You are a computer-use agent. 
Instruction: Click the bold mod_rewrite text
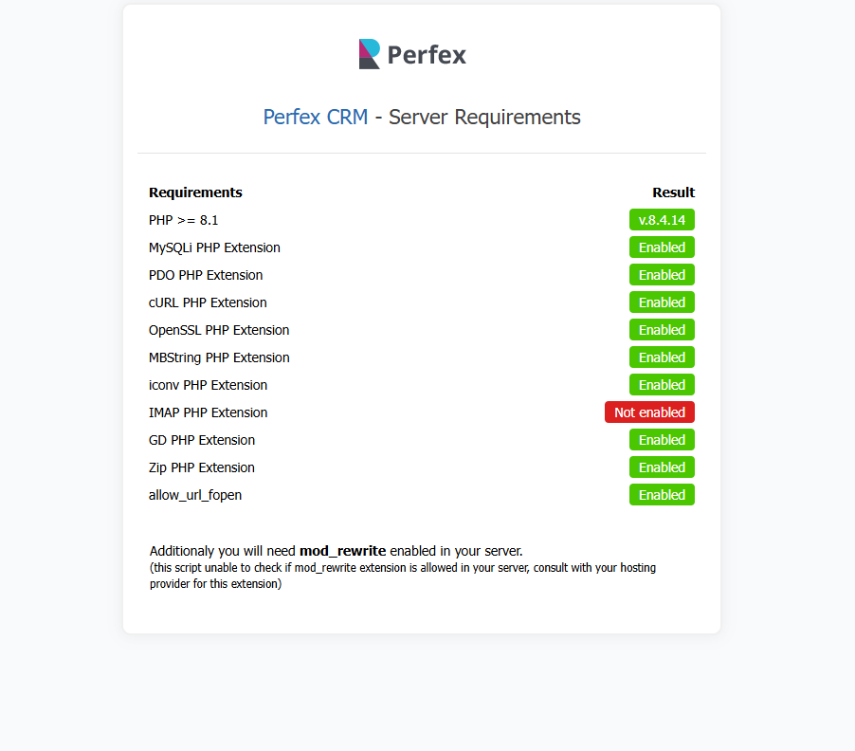(342, 551)
